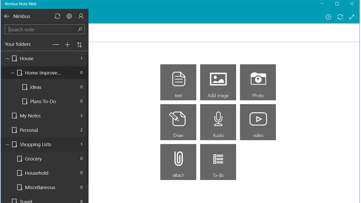Screen dimensions: 361x203
Task: Collapse all folders with the minus icon
Action: (56, 45)
